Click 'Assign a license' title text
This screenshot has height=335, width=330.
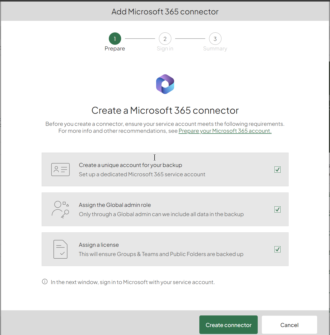pos(99,245)
